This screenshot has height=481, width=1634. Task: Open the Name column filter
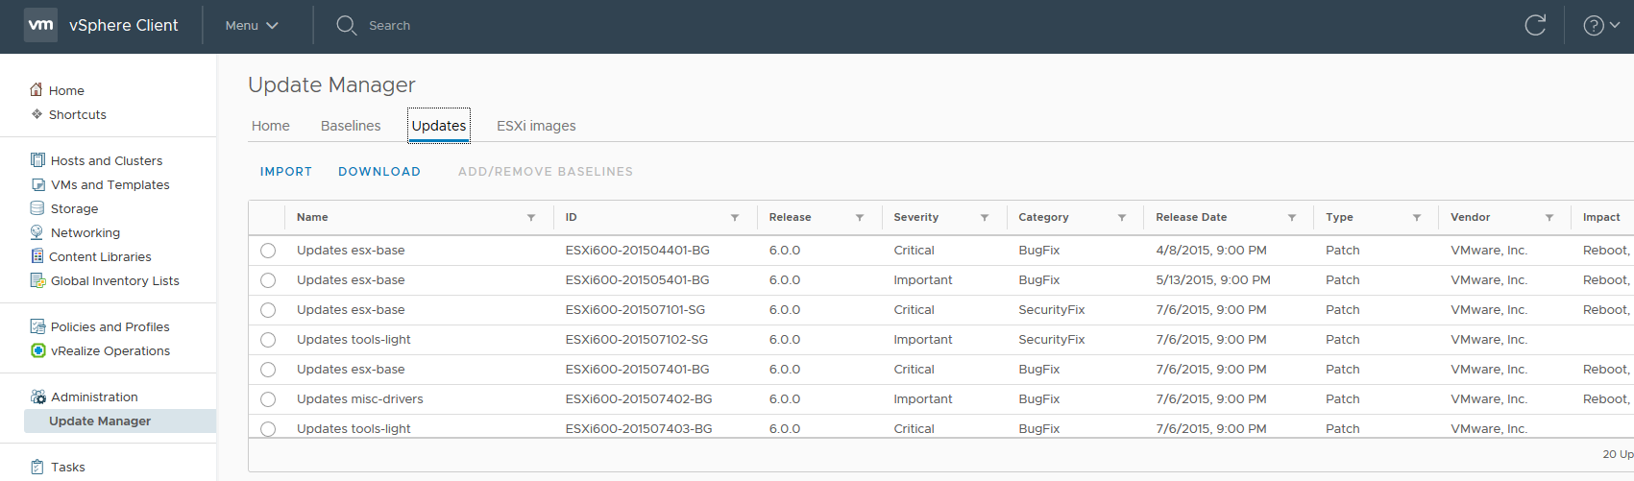531,218
